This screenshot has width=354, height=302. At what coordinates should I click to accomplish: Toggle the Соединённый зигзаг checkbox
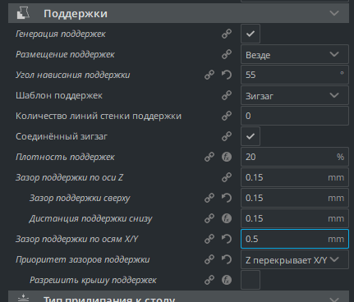[x=251, y=136]
